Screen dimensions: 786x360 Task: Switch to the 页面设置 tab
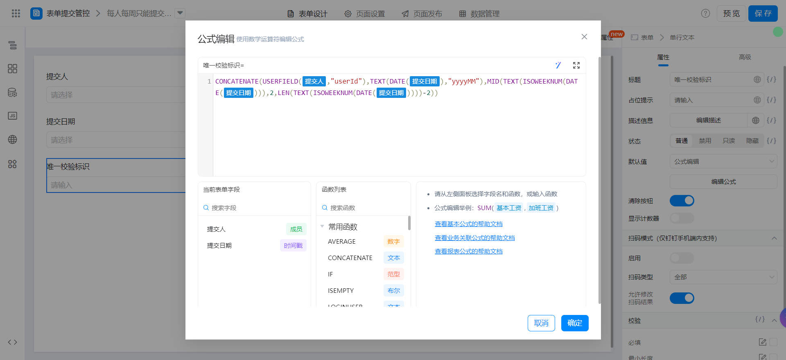coord(364,14)
